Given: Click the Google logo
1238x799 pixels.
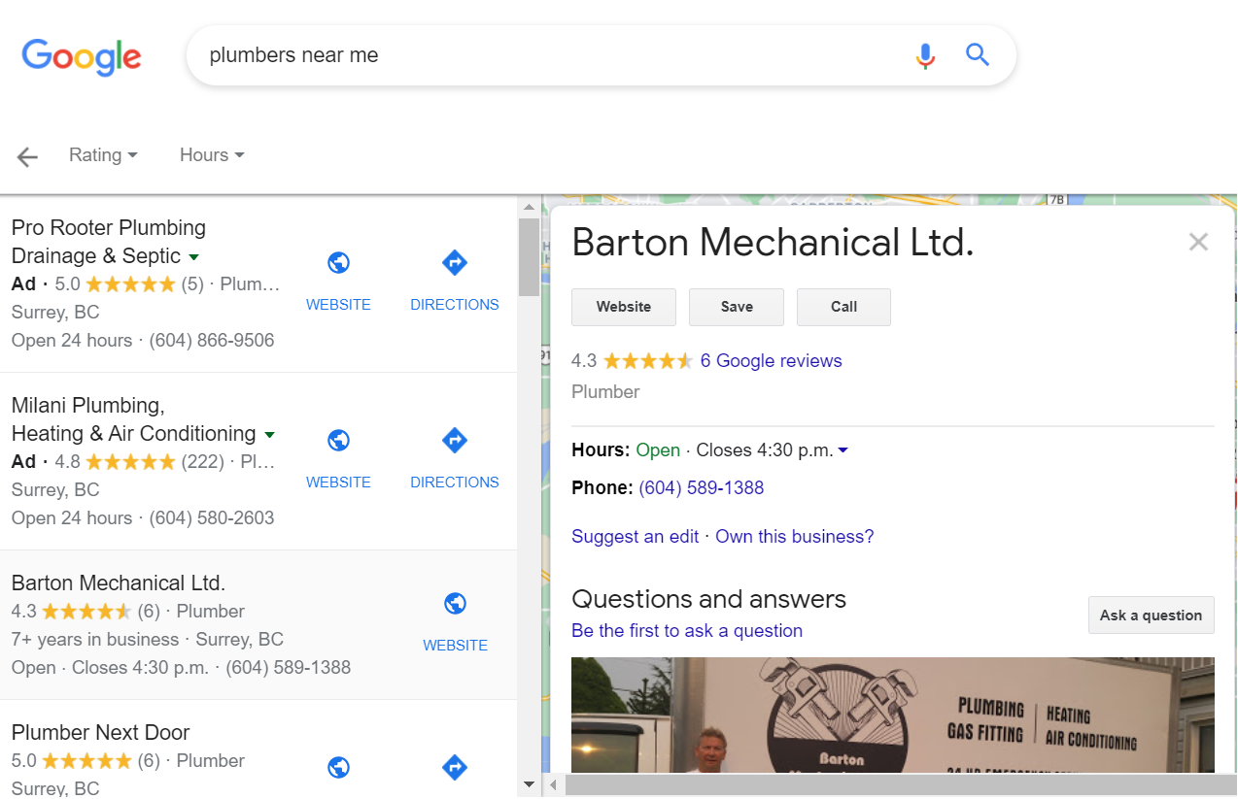Looking at the screenshot, I should point(82,56).
